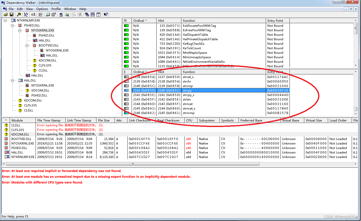The image size is (361, 221).
Task: Click right arrow of module list horizontal scrollbar
Action: pos(355,164)
